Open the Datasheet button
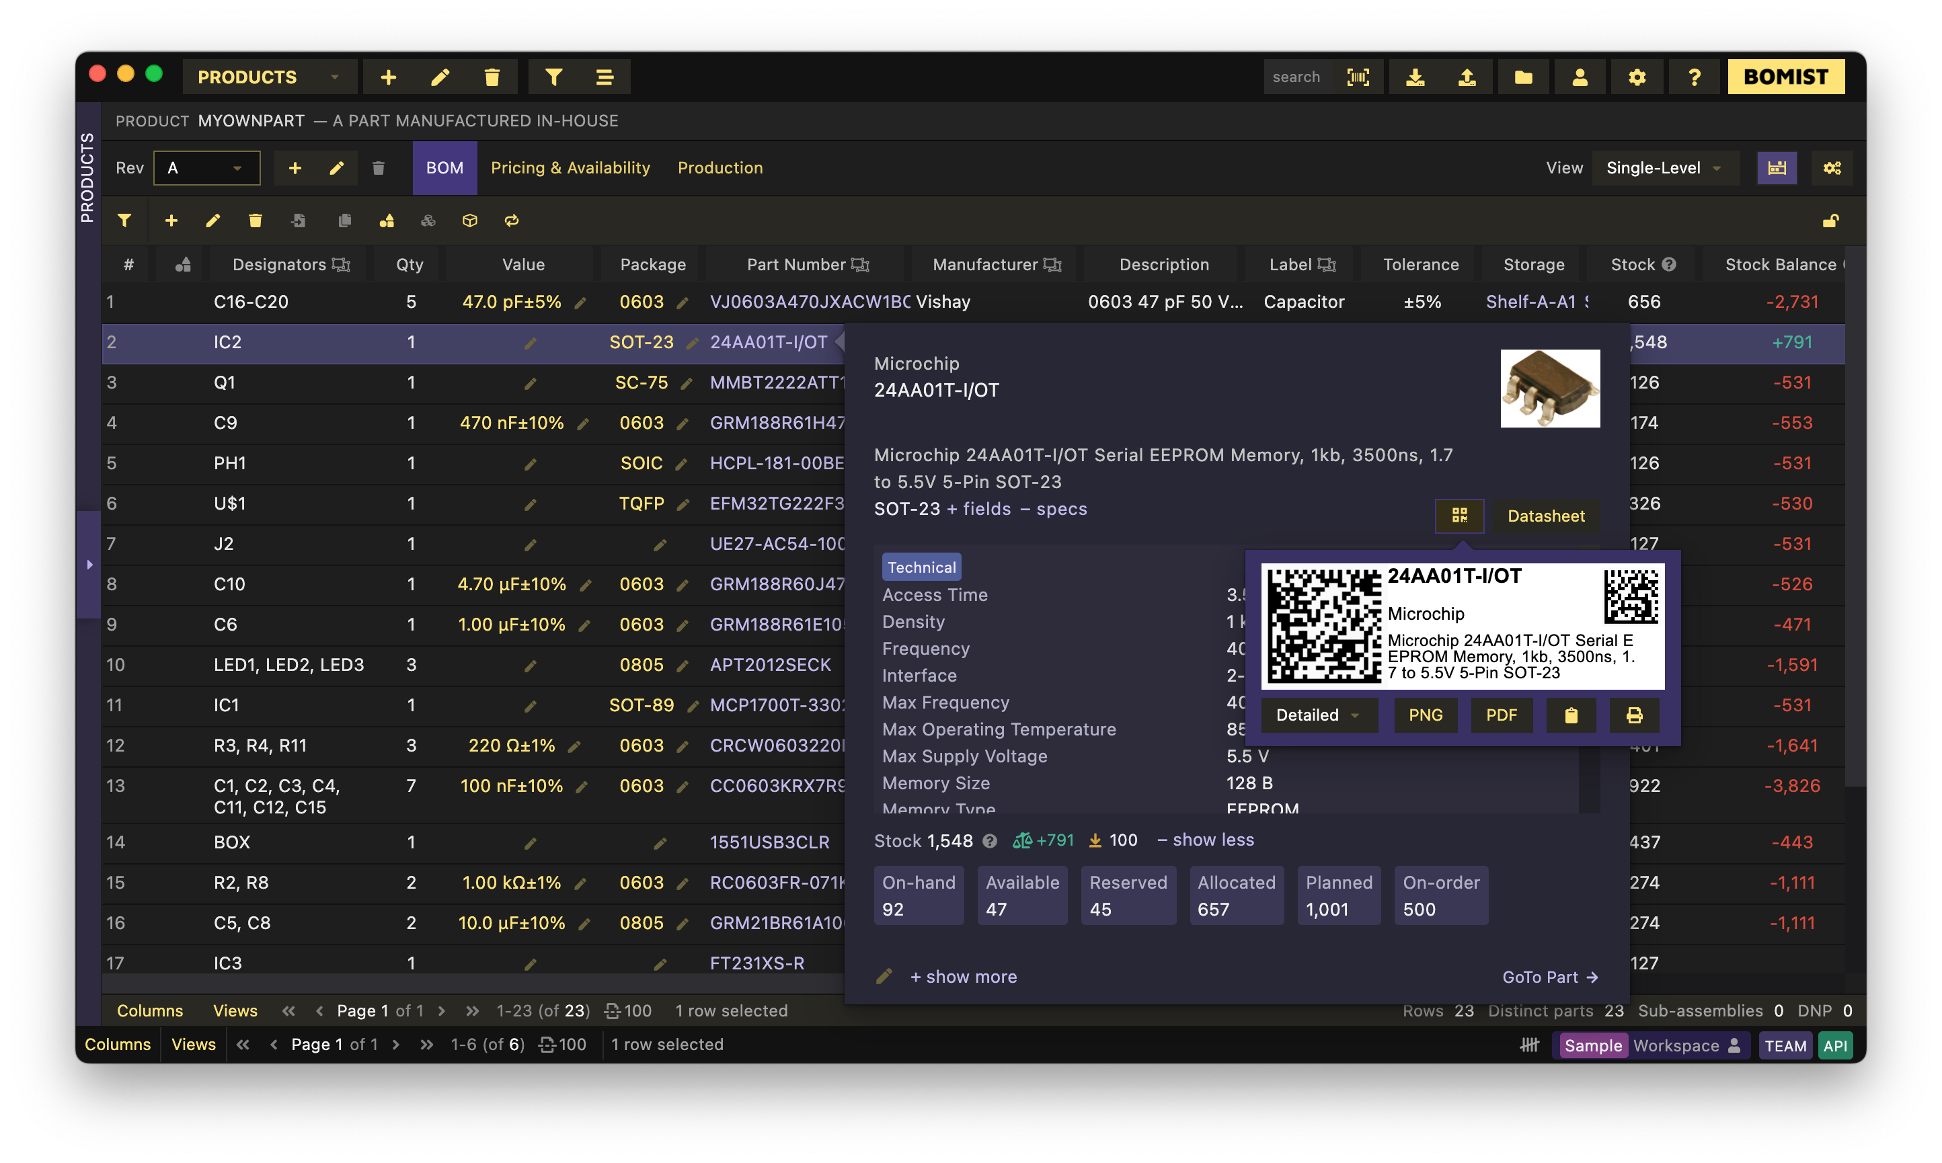This screenshot has width=1942, height=1163. 1545,516
